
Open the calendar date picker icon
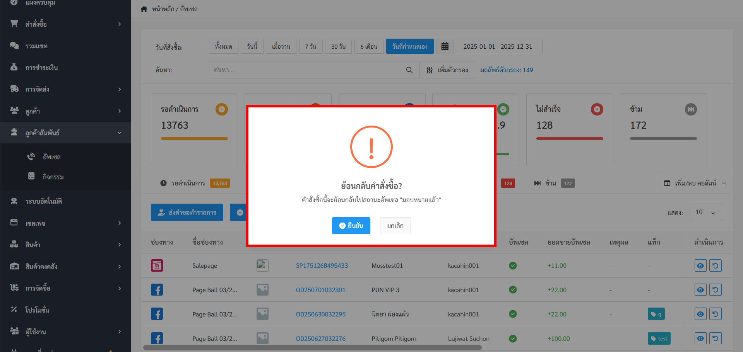point(445,46)
